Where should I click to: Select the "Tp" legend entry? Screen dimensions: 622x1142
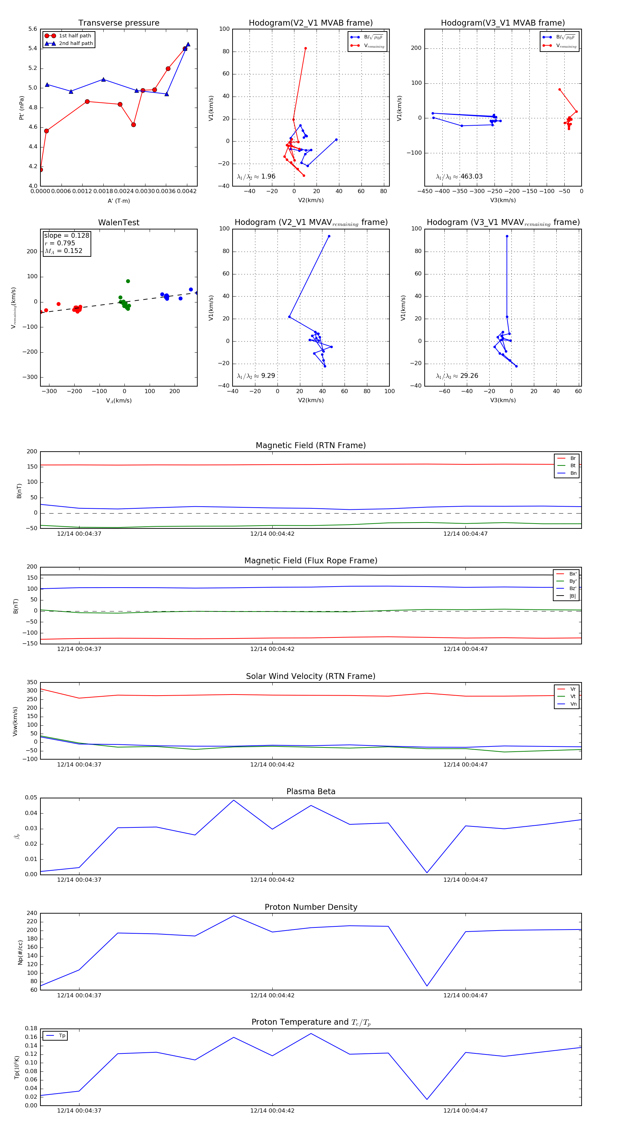coord(56,1036)
